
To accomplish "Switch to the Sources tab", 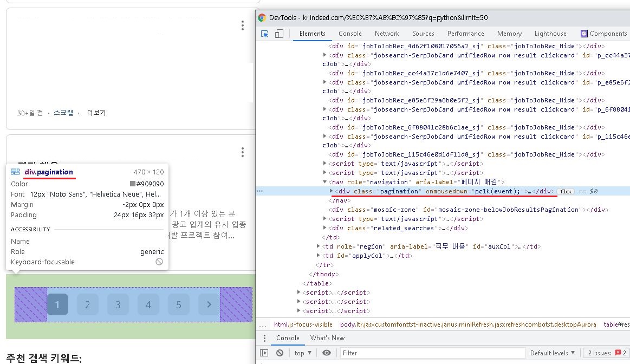I will pos(423,34).
